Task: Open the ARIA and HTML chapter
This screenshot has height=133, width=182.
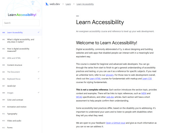Action: (x=21, y=58)
